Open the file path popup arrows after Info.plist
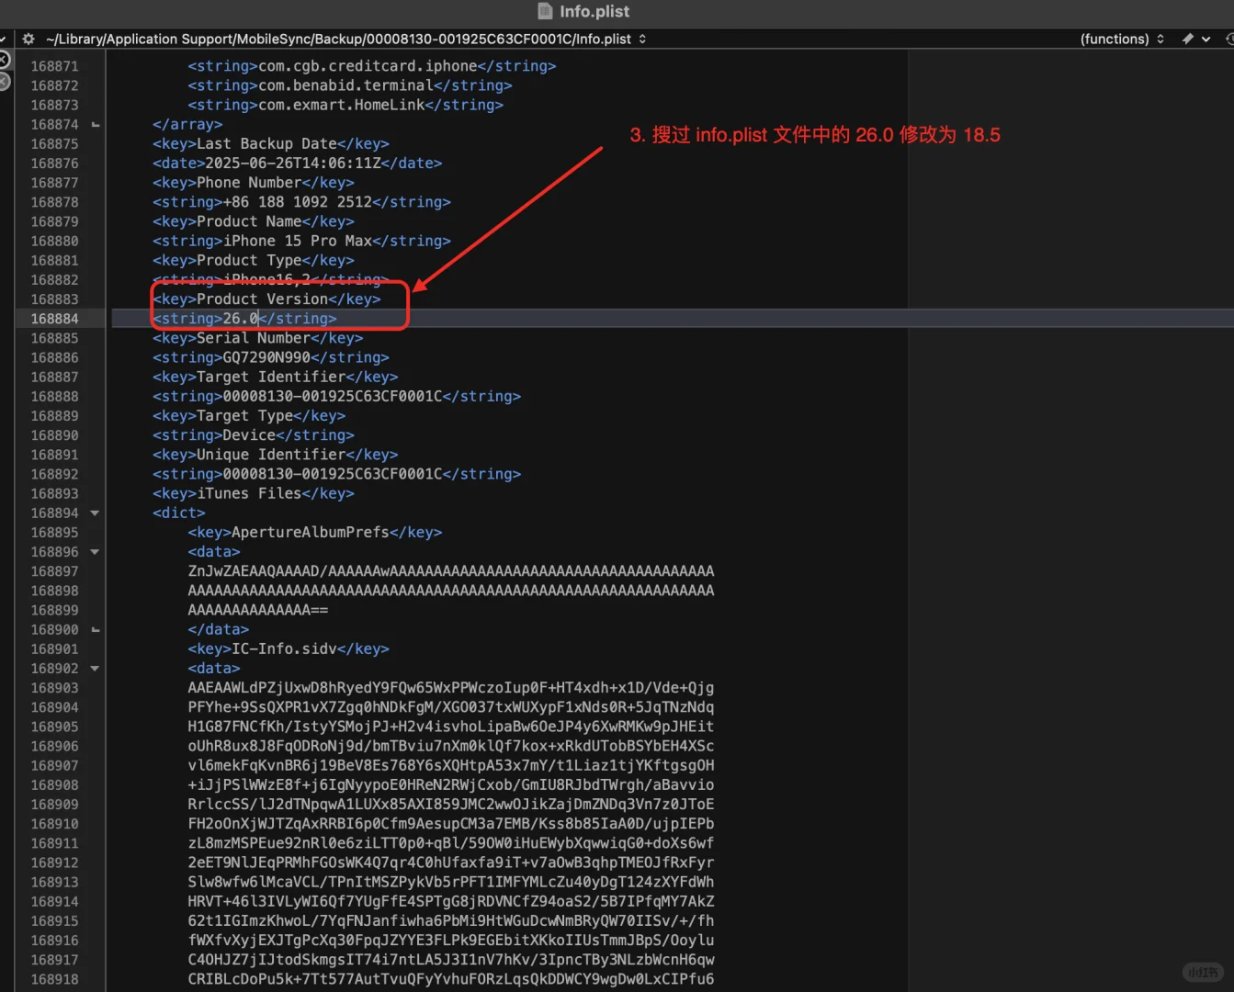 (x=642, y=39)
